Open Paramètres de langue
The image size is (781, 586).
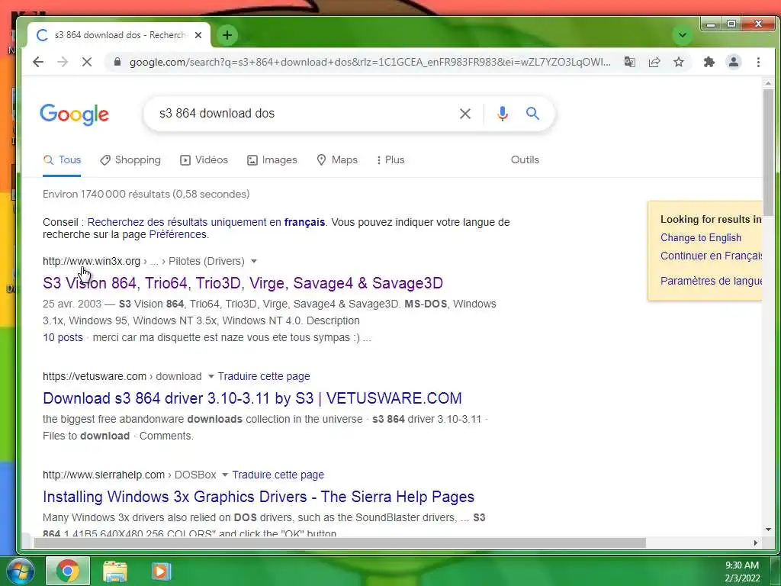[711, 281]
